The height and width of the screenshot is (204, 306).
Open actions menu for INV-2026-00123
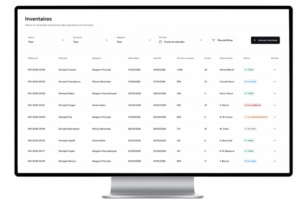(275, 82)
